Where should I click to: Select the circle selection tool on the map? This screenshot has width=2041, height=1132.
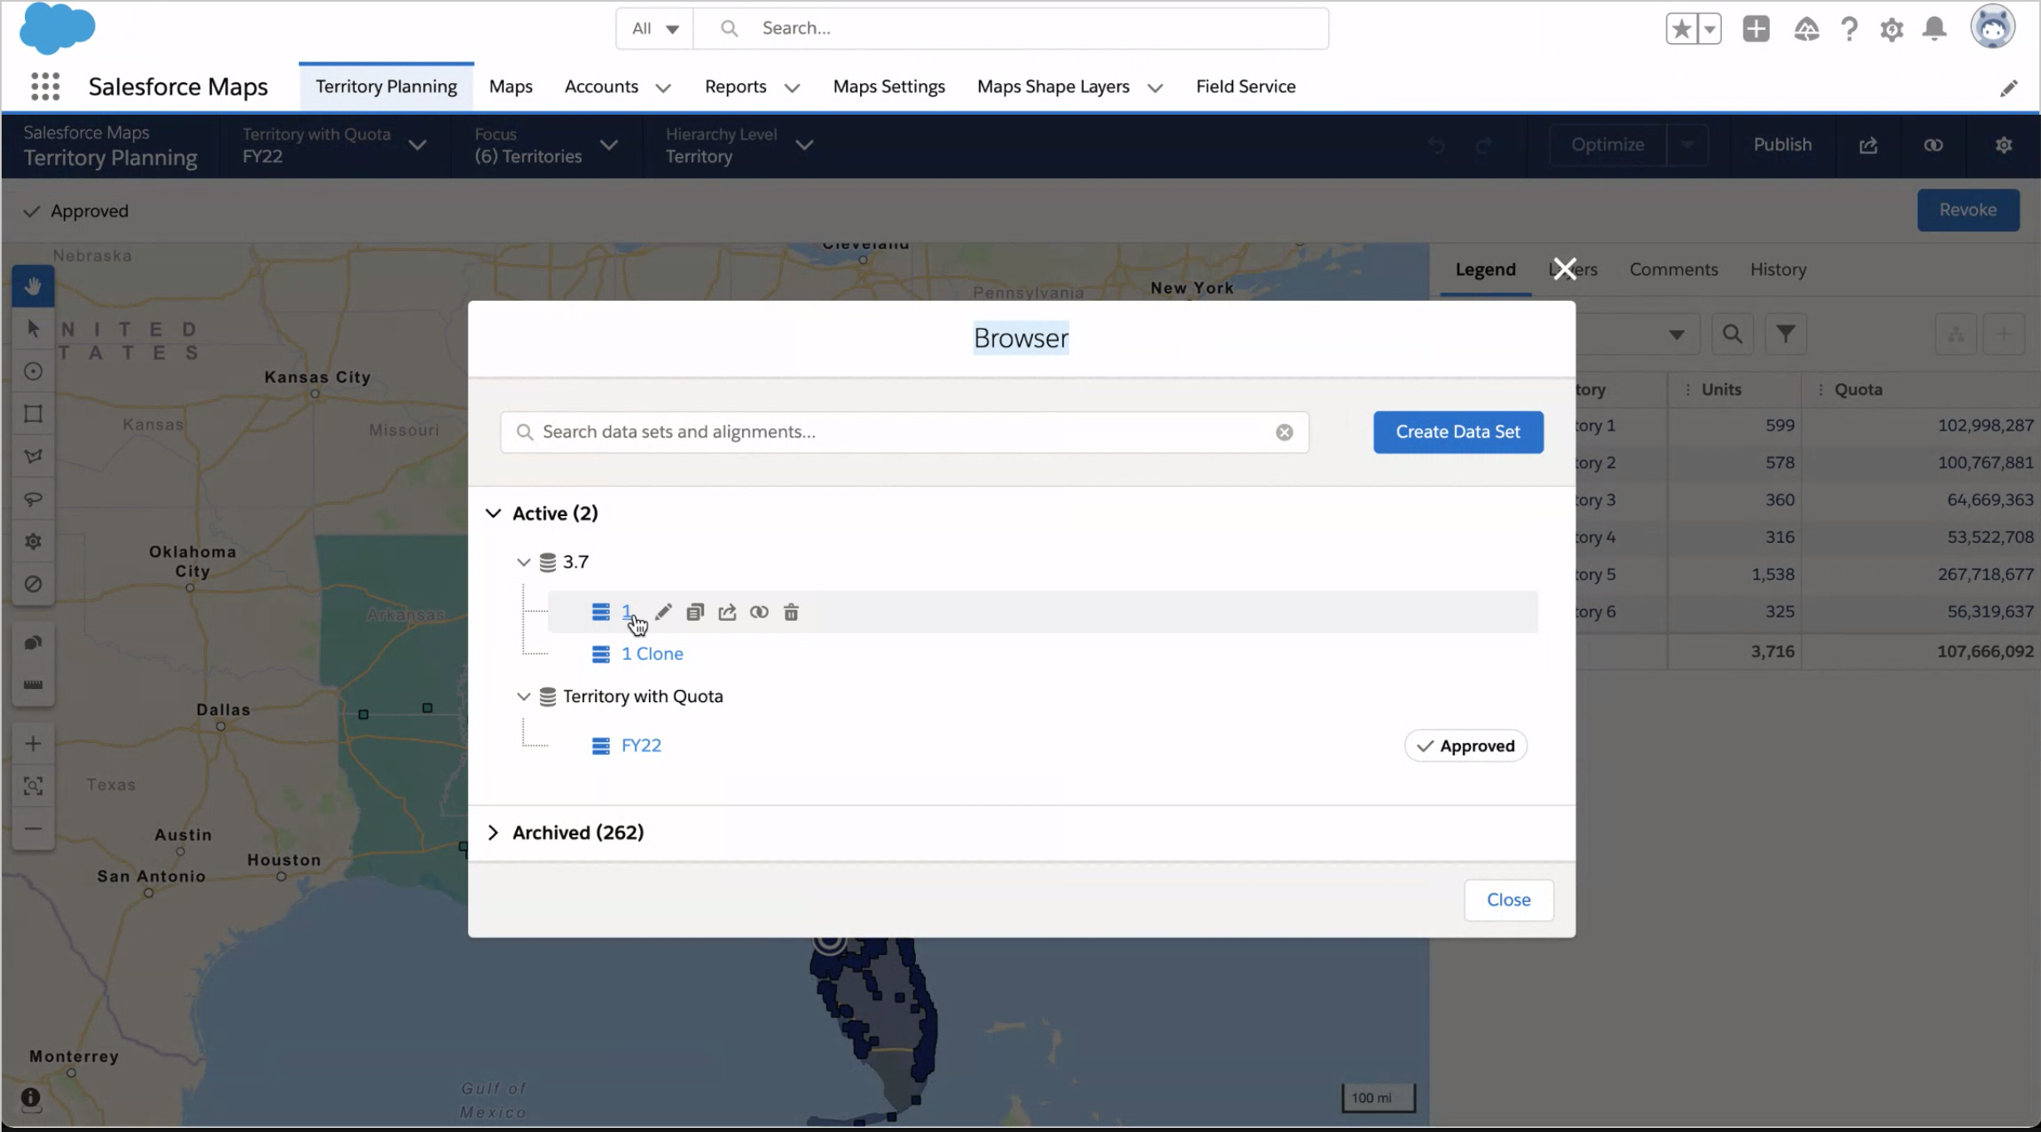click(x=33, y=372)
